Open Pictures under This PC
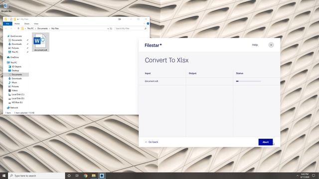Viewport: 319px width, 179px height. click(15, 87)
